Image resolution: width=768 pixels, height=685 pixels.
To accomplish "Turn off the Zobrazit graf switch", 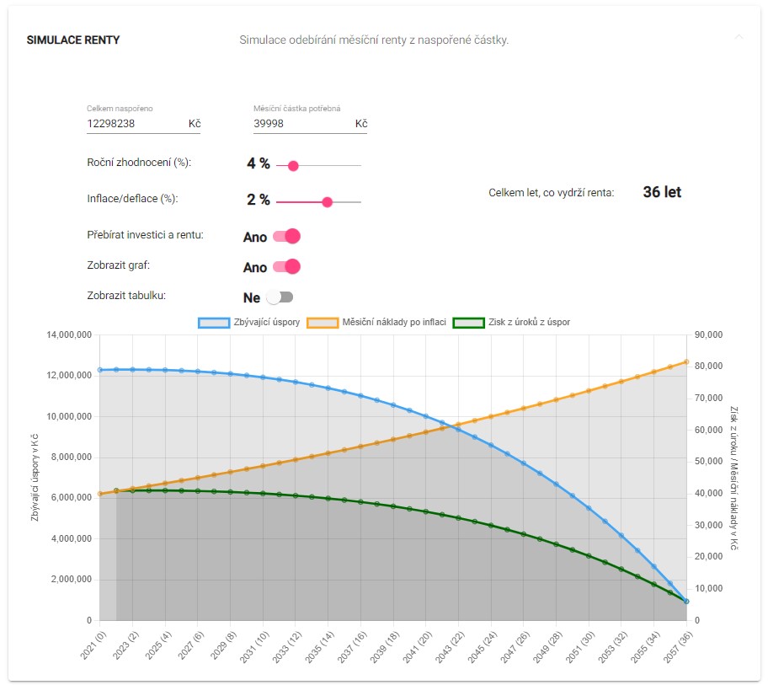I will pos(286,267).
